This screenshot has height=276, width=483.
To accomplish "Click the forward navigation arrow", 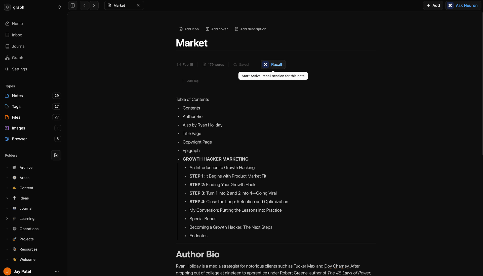I will pos(94,6).
